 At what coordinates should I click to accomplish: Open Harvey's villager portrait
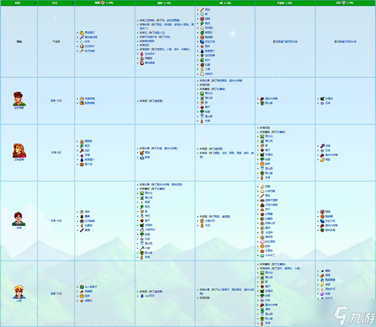click(x=19, y=219)
